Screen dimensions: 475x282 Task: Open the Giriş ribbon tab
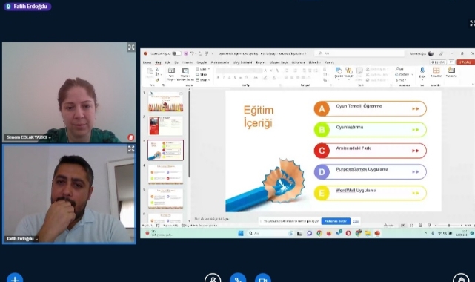(158, 62)
